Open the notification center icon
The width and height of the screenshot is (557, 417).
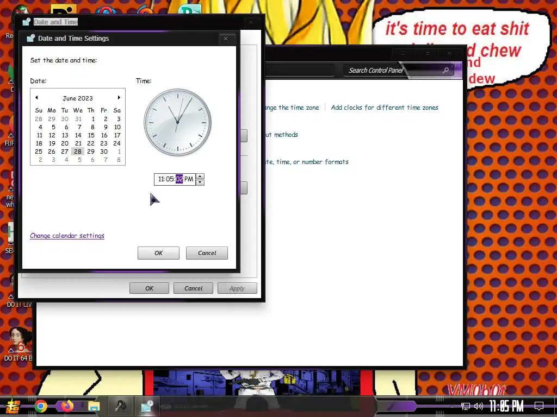pos(539,406)
